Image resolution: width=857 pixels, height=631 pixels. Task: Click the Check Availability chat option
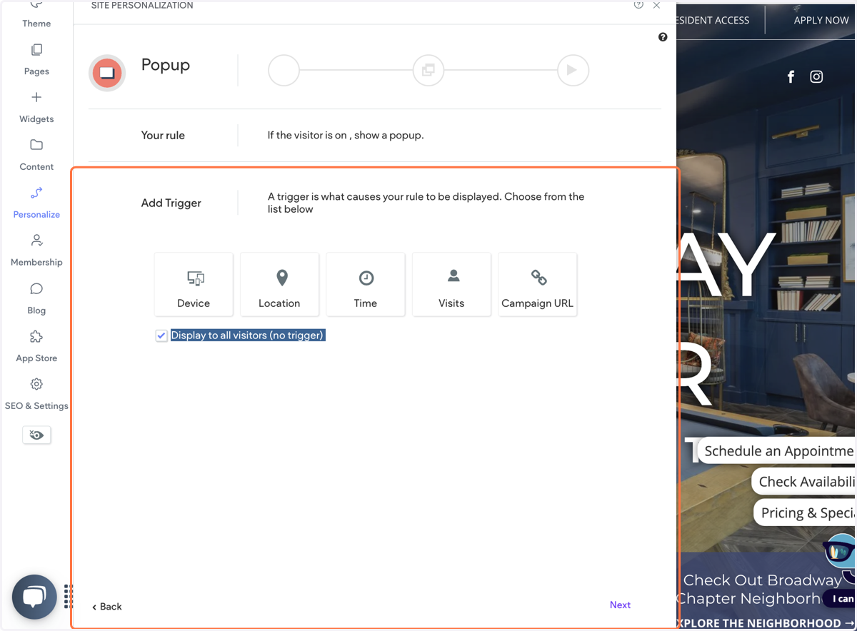804,482
